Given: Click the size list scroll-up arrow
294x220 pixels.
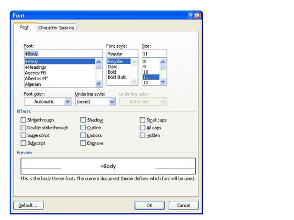Looking at the screenshot, I should (163, 62).
